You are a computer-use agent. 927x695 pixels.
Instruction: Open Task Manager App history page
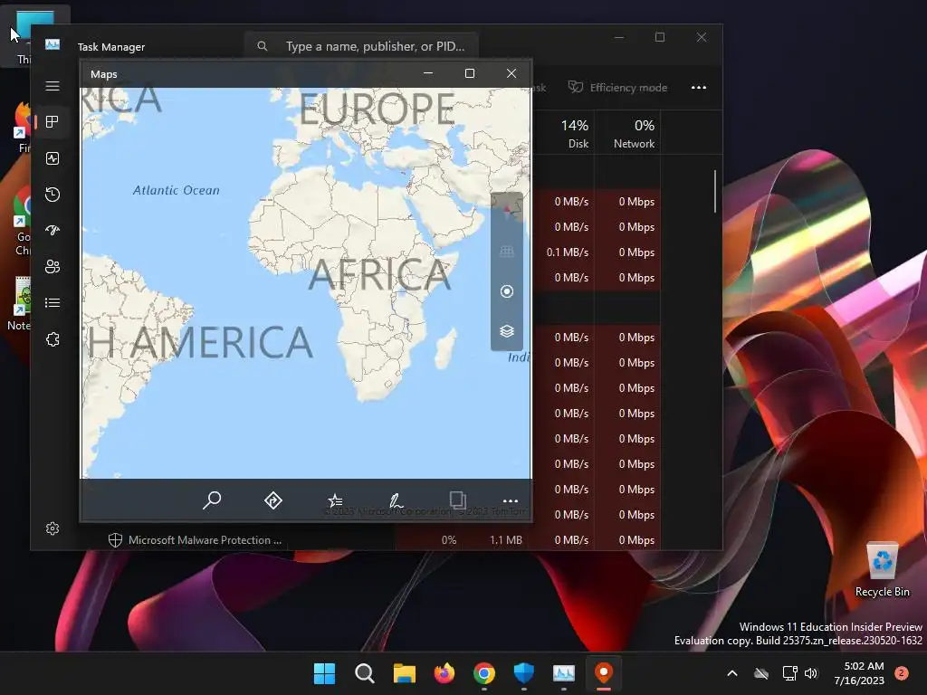[x=53, y=195]
